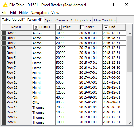Image resolution: width=134 pixels, height=127 pixels.
Task: Click the calendar icon beside End header
Action: click(x=106, y=27)
